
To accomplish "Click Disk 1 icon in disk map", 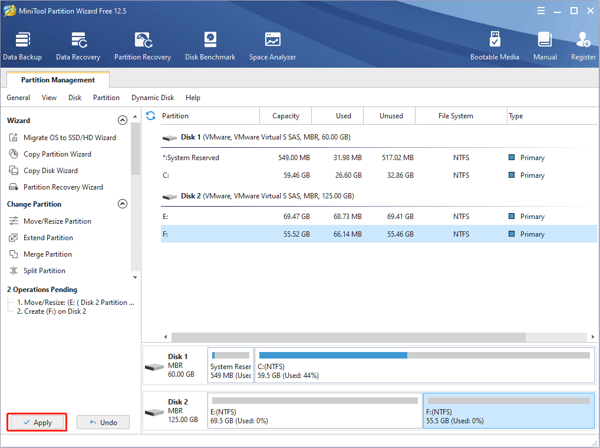I will [154, 367].
